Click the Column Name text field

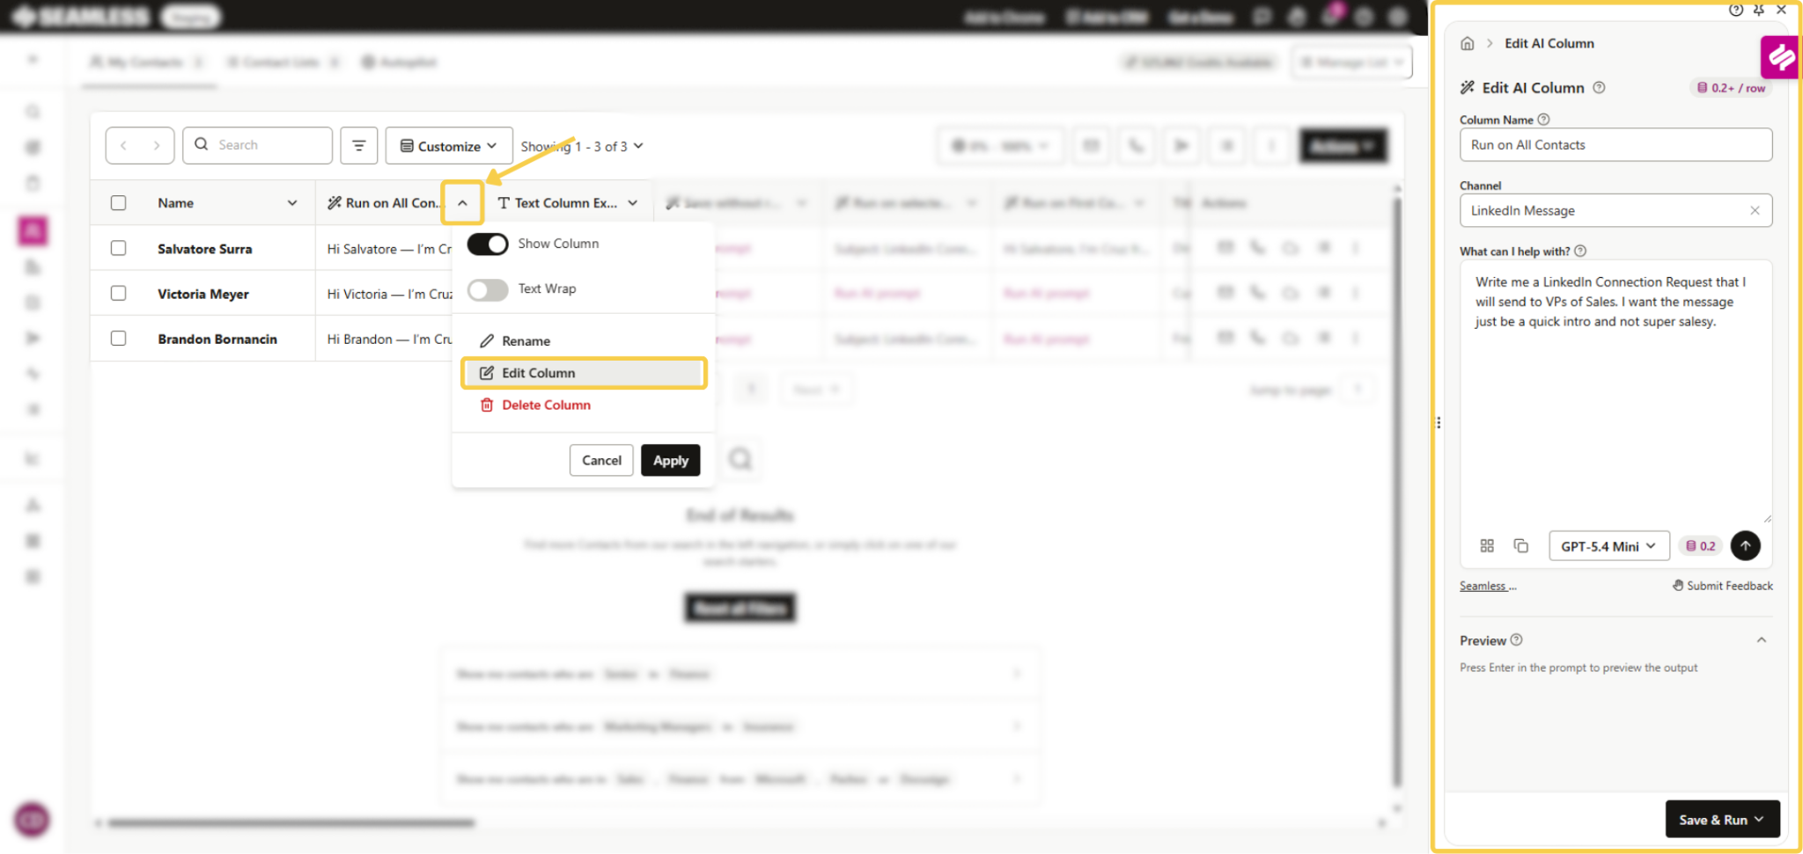click(x=1615, y=145)
